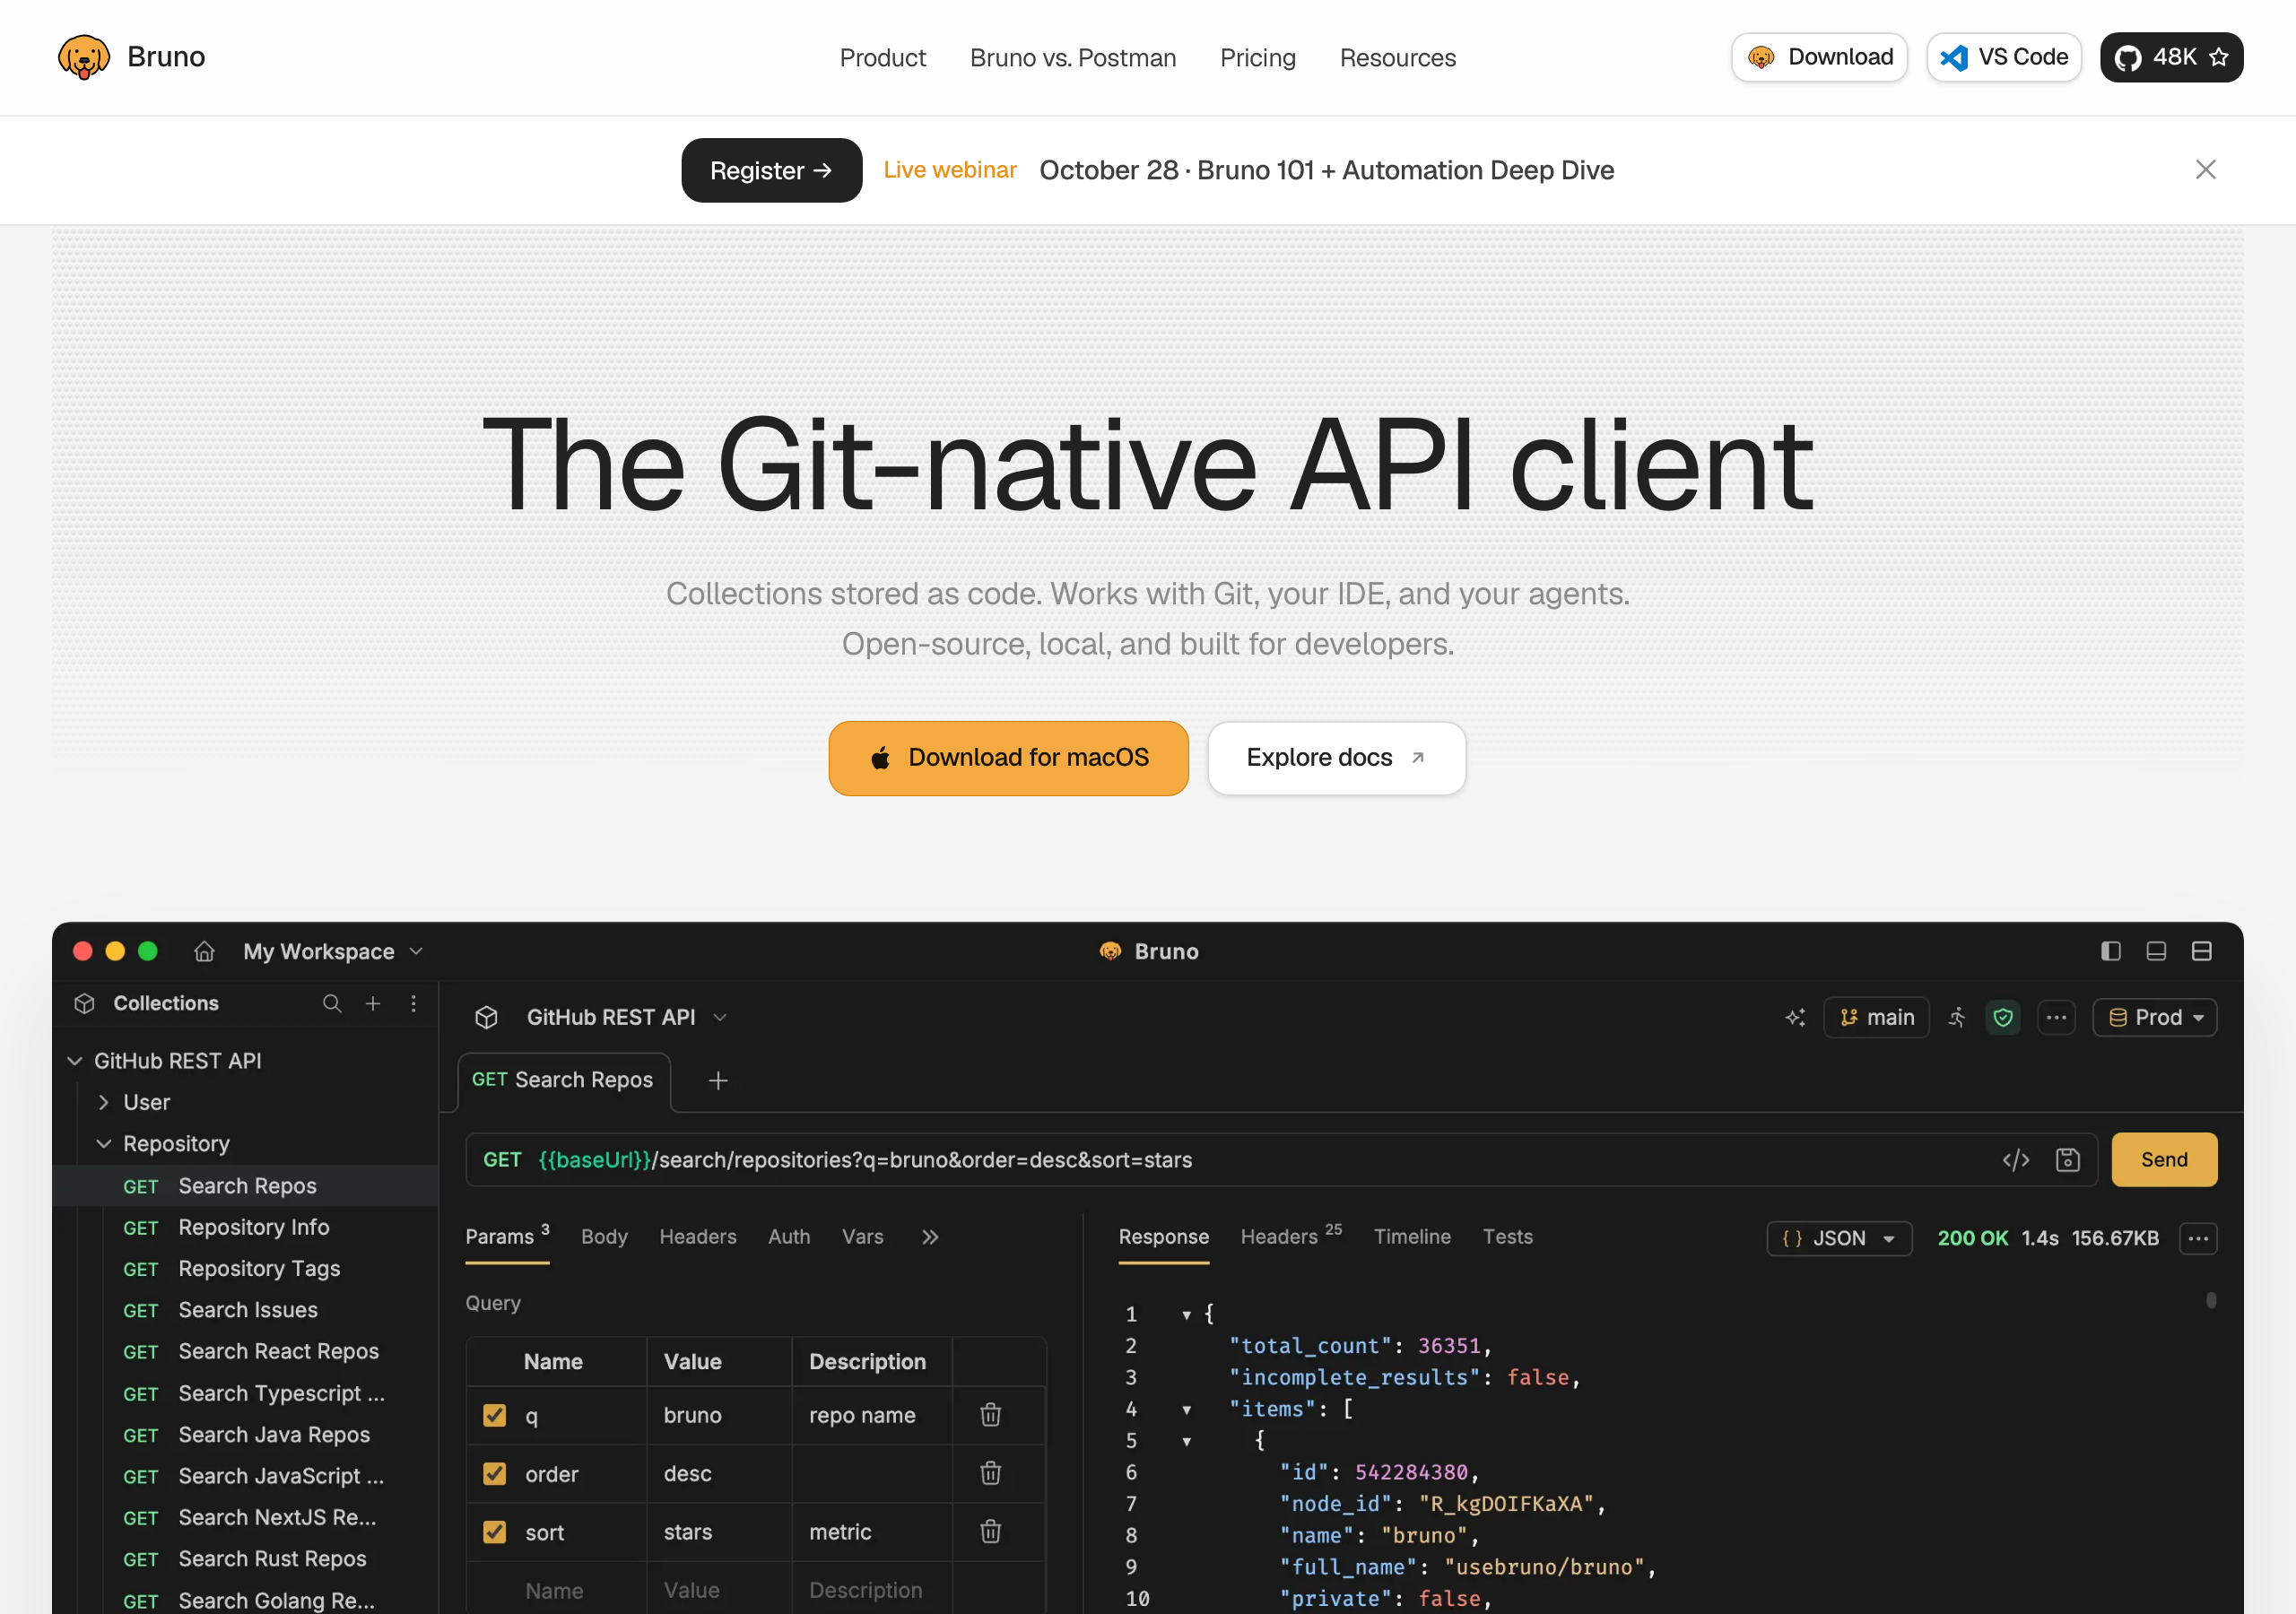The image size is (2296, 1614).
Task: Collapse the GitHub REST API collection tree
Action: point(74,1060)
